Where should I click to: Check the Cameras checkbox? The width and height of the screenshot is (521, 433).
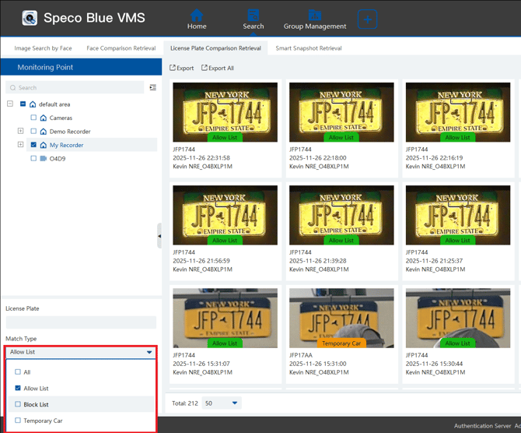coord(33,118)
